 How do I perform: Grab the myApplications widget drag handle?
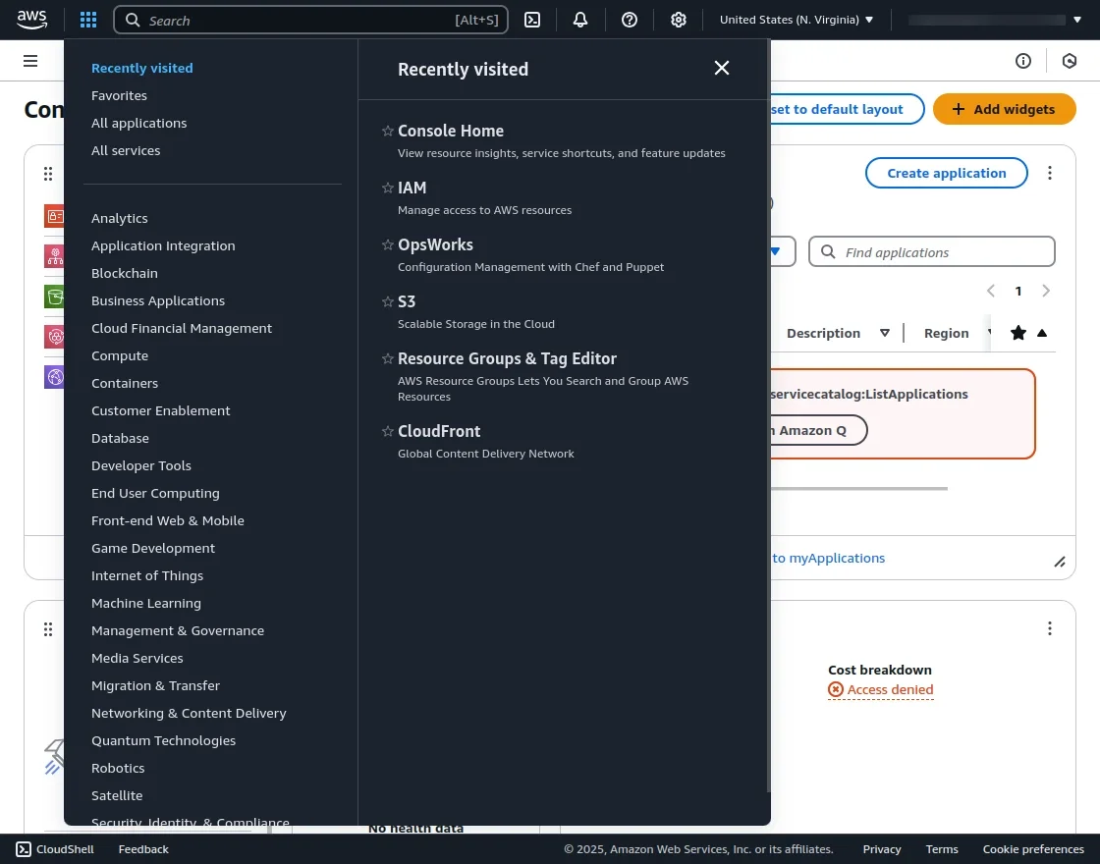[x=48, y=173]
